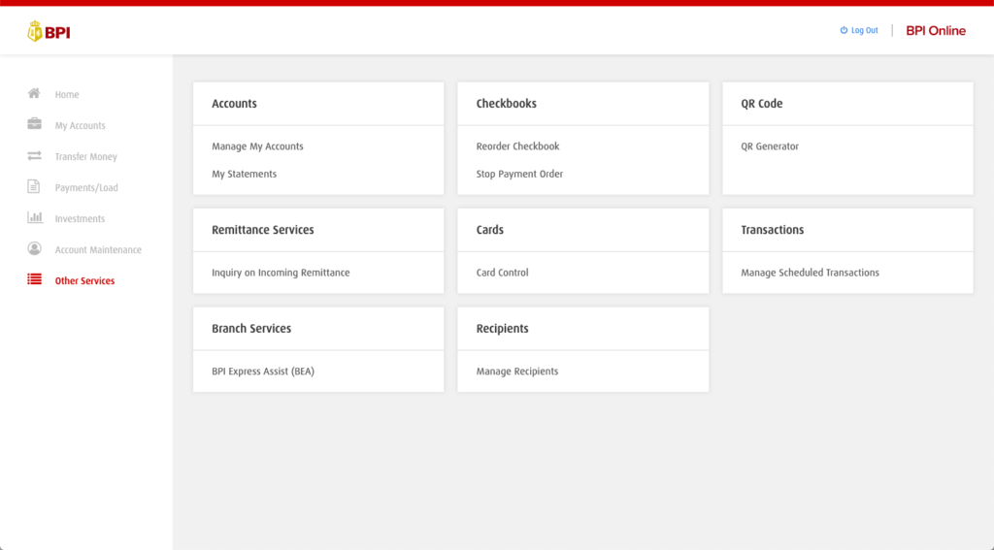Viewport: 994px width, 550px height.
Task: Go to Card Control
Action: point(502,274)
